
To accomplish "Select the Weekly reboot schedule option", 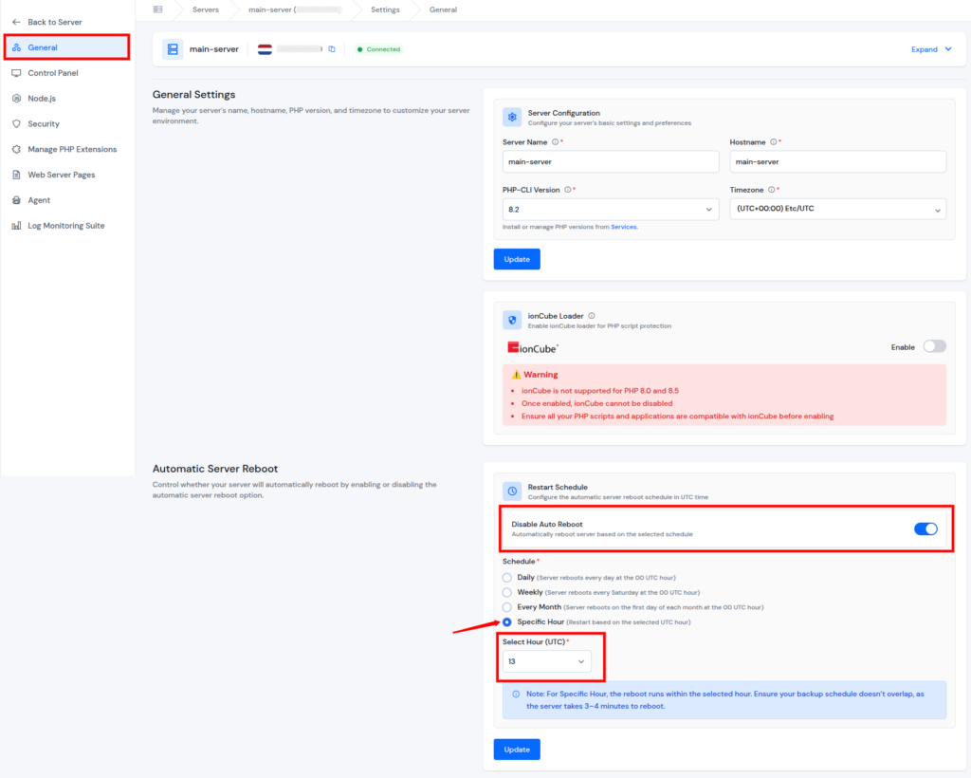I will pyautogui.click(x=507, y=592).
